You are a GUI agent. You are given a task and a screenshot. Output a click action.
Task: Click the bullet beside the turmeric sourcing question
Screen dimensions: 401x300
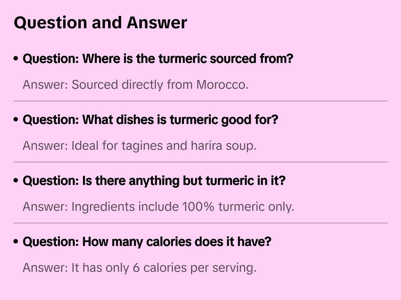point(16,58)
